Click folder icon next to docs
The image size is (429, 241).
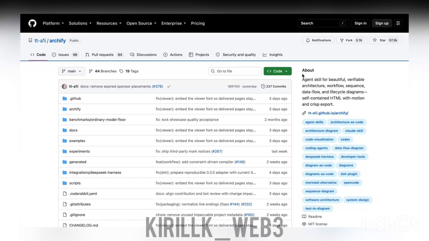click(65, 130)
